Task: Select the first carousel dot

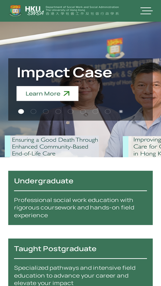Action: click(x=21, y=111)
